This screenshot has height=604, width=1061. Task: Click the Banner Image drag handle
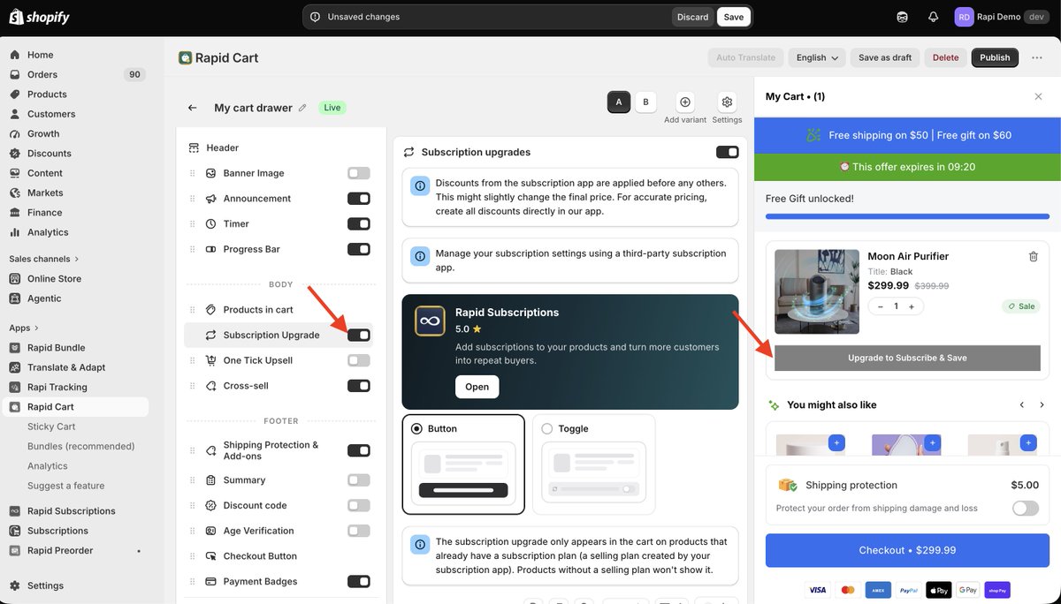pos(192,173)
